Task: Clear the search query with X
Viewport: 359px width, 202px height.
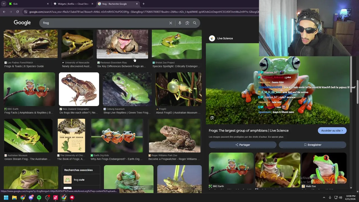Action: (x=171, y=23)
